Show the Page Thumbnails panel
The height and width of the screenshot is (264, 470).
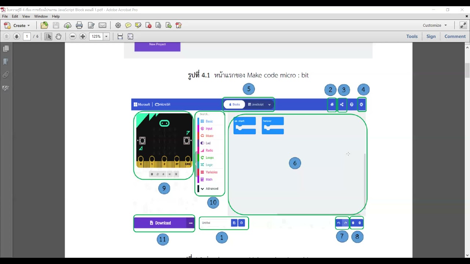click(6, 48)
